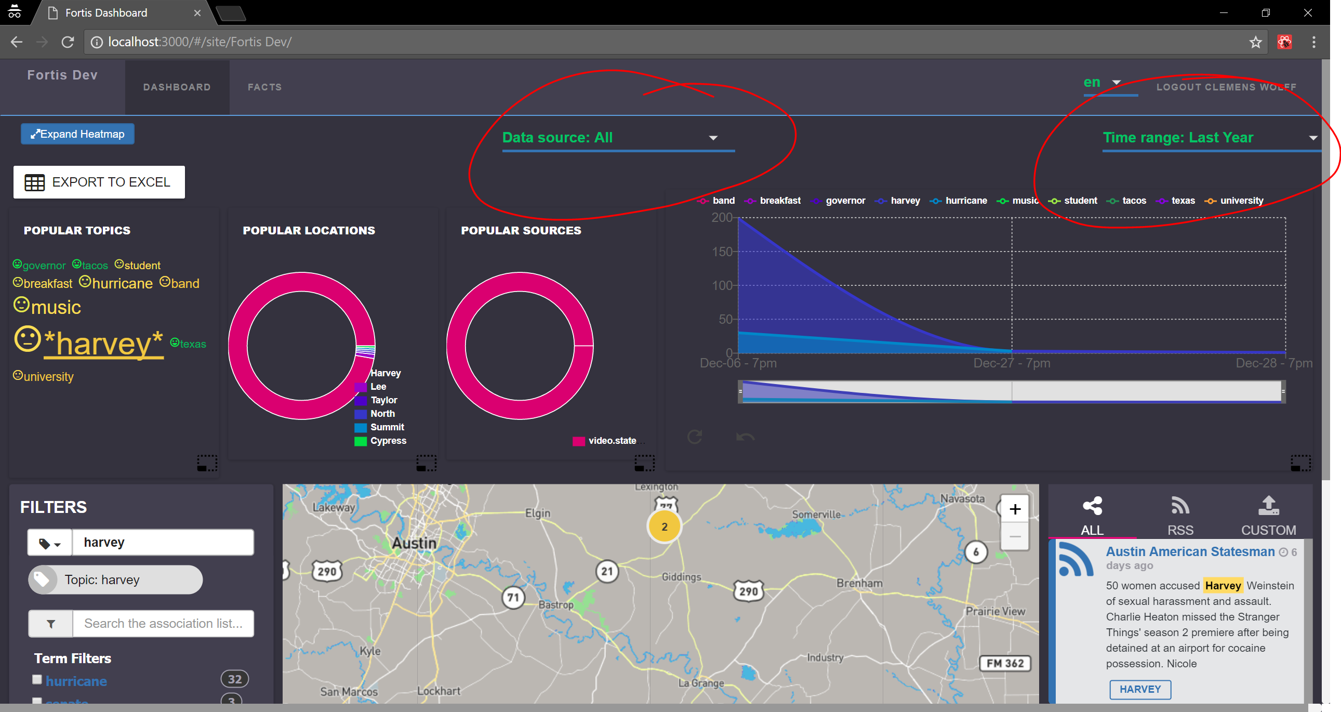Check the hurricane term filter checkbox
This screenshot has width=1341, height=712.
pyautogui.click(x=36, y=679)
